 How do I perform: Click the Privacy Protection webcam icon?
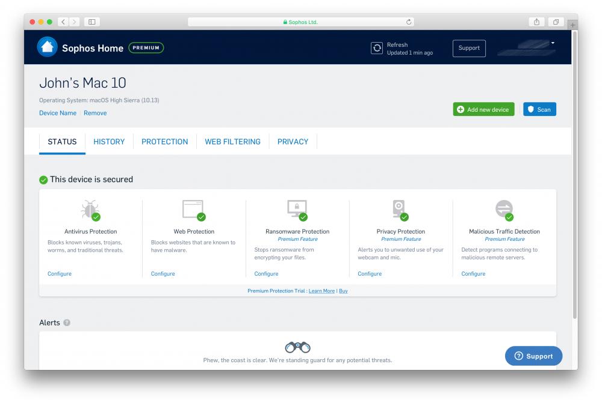[400, 210]
